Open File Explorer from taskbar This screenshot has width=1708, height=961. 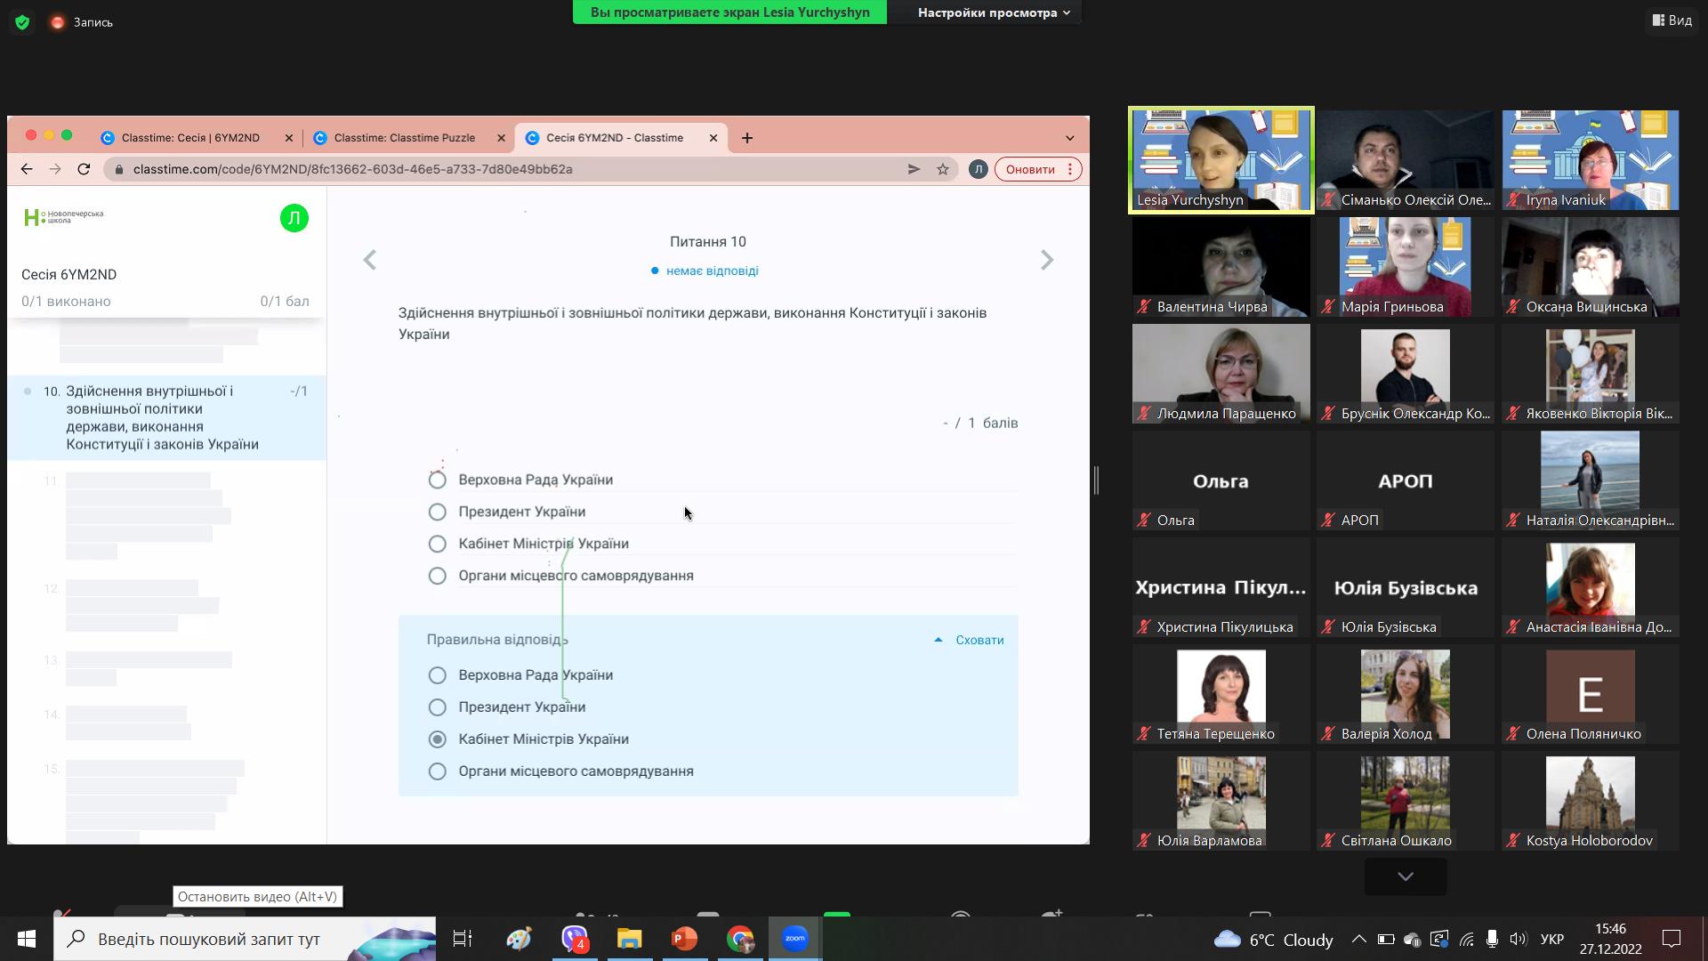pos(630,939)
